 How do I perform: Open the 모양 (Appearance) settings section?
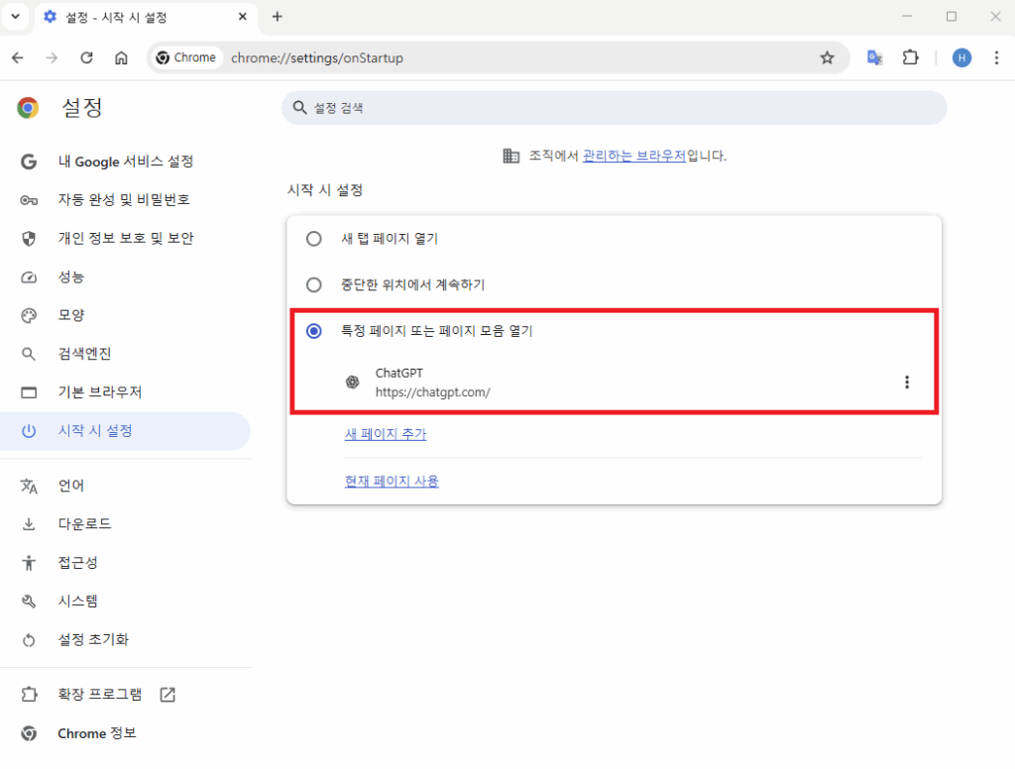[69, 315]
